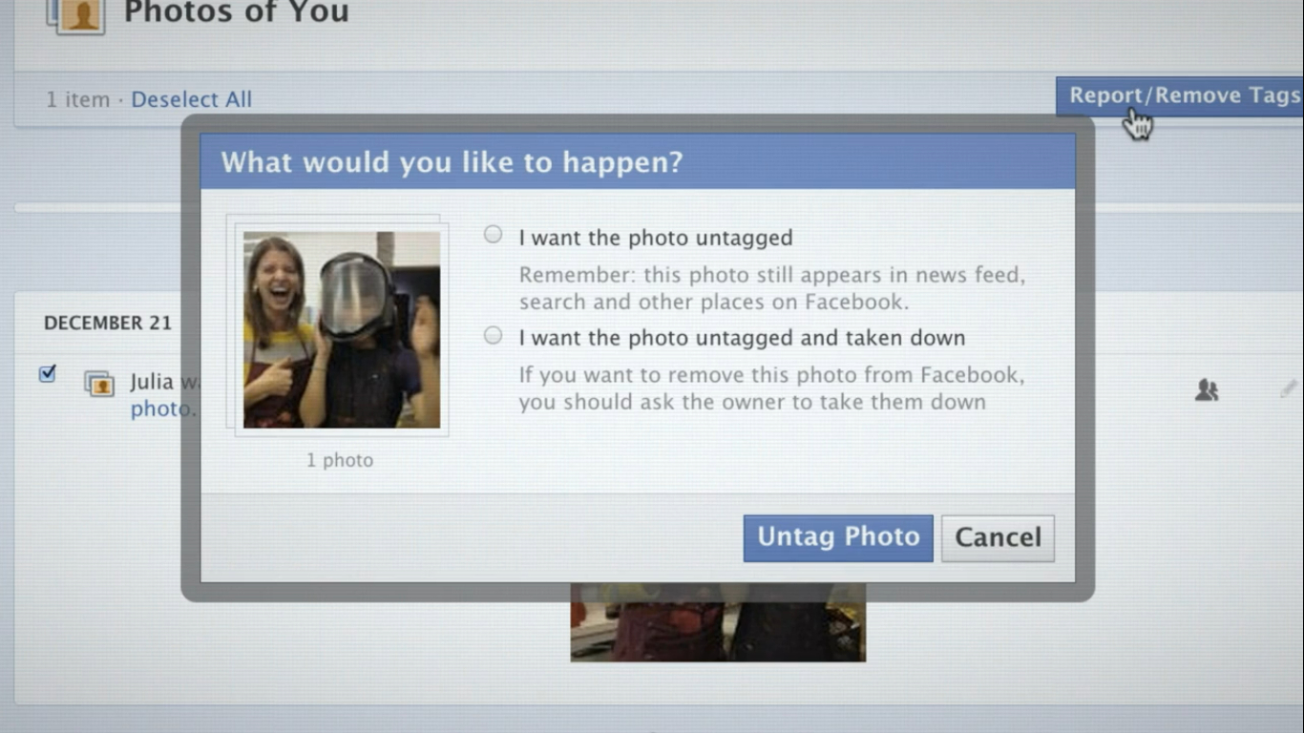Viewport: 1304px width, 733px height.
Task: Uncheck the December 21 story checkbox
Action: (x=47, y=373)
